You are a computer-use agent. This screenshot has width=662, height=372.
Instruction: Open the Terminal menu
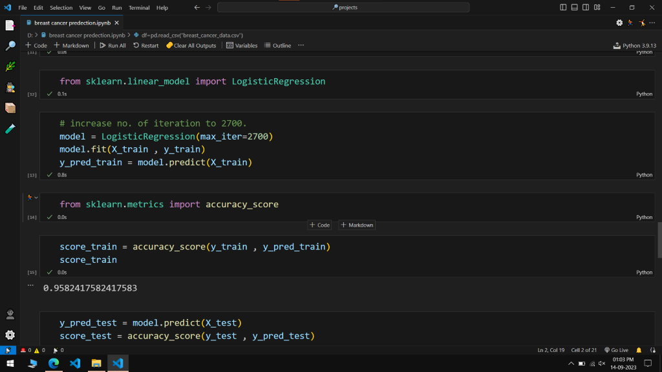coord(139,8)
